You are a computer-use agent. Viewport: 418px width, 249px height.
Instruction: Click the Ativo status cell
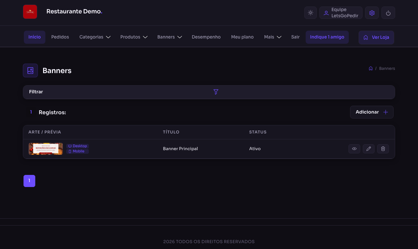tap(255, 149)
